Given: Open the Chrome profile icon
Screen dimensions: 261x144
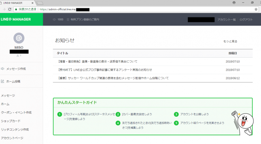Looking at the screenshot, I should [x=234, y=3].
